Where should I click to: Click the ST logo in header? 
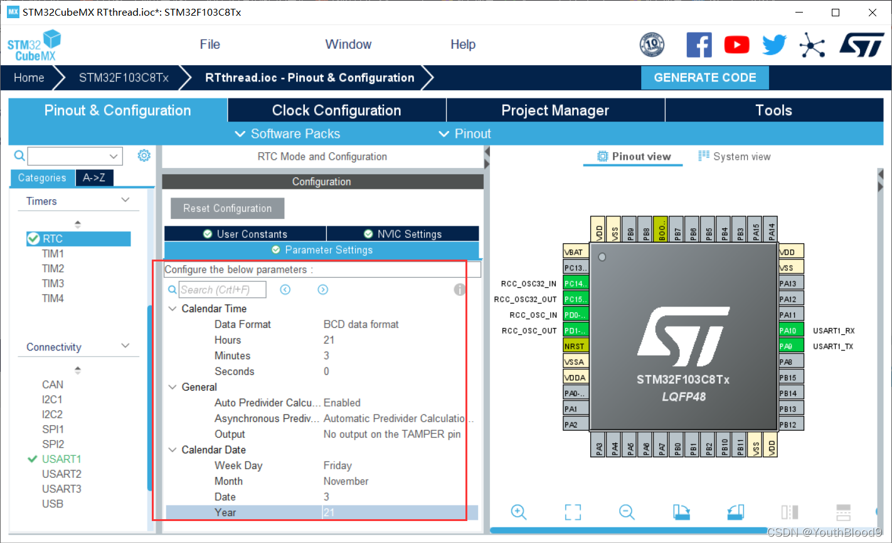click(x=861, y=45)
